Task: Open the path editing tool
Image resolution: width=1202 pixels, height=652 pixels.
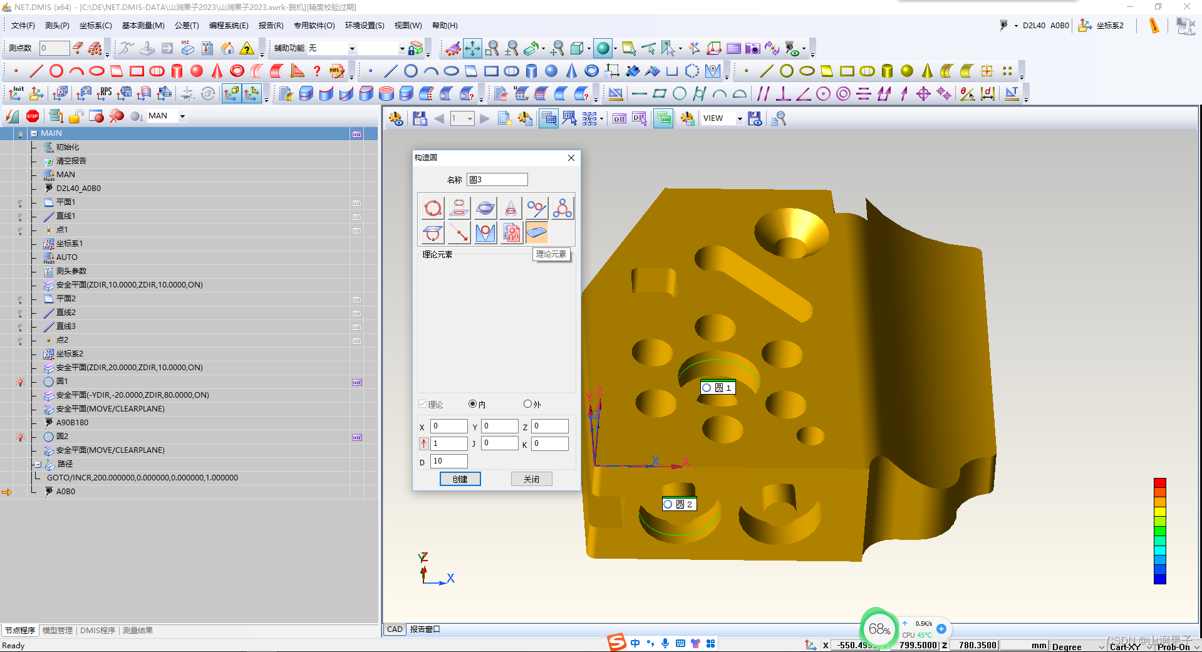Action: point(337,71)
